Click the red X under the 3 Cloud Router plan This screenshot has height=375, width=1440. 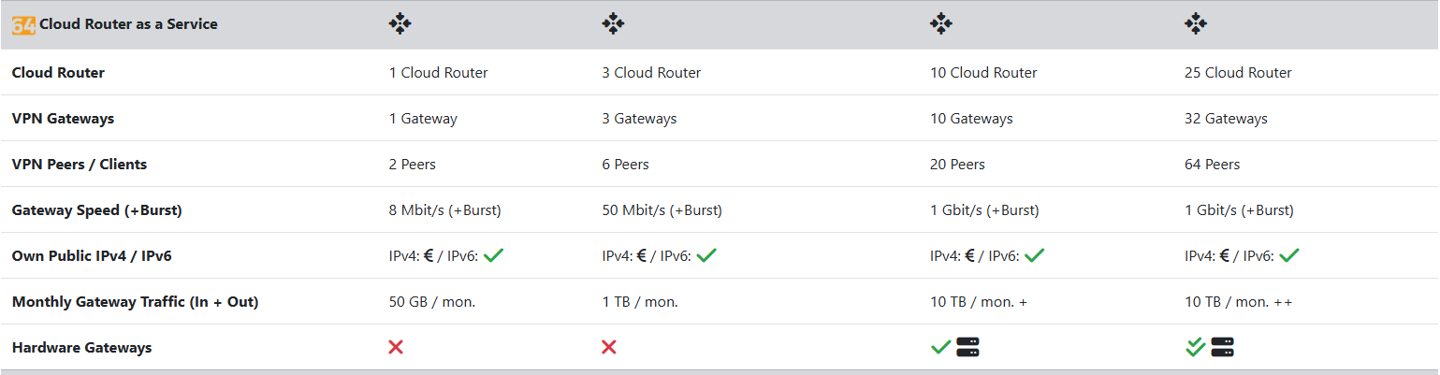coord(609,347)
